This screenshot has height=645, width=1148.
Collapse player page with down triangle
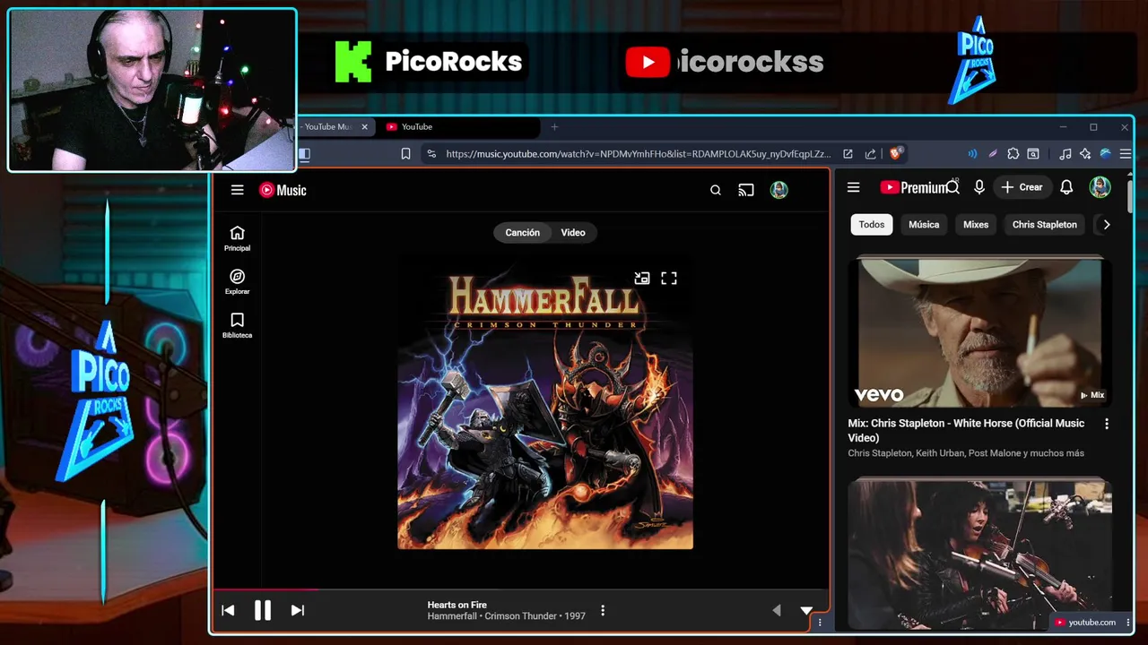[806, 610]
